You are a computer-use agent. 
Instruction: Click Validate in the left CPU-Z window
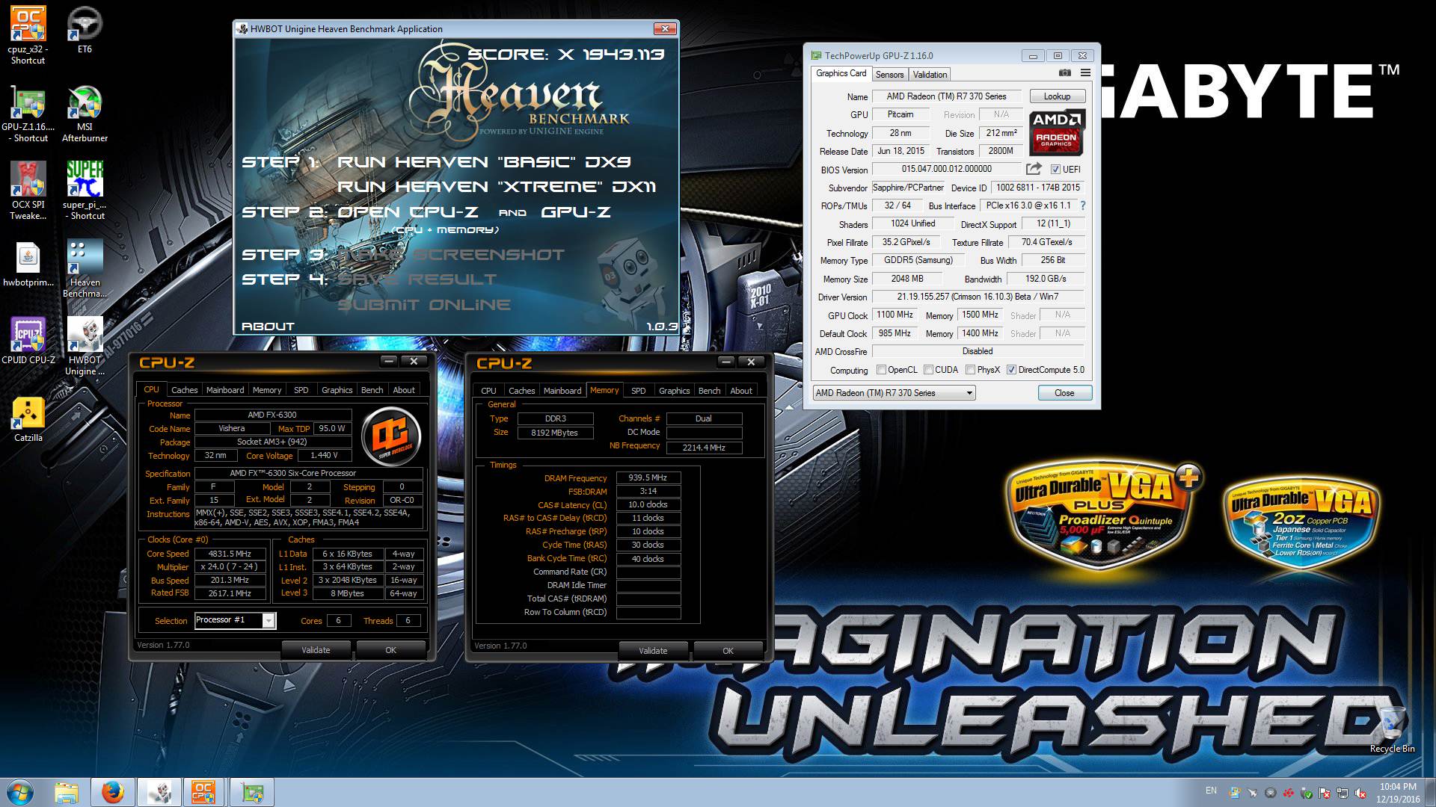316,650
